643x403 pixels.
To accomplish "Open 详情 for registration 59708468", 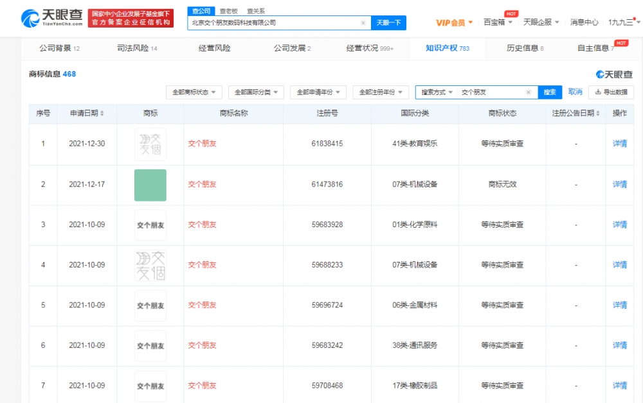I will click(x=620, y=386).
